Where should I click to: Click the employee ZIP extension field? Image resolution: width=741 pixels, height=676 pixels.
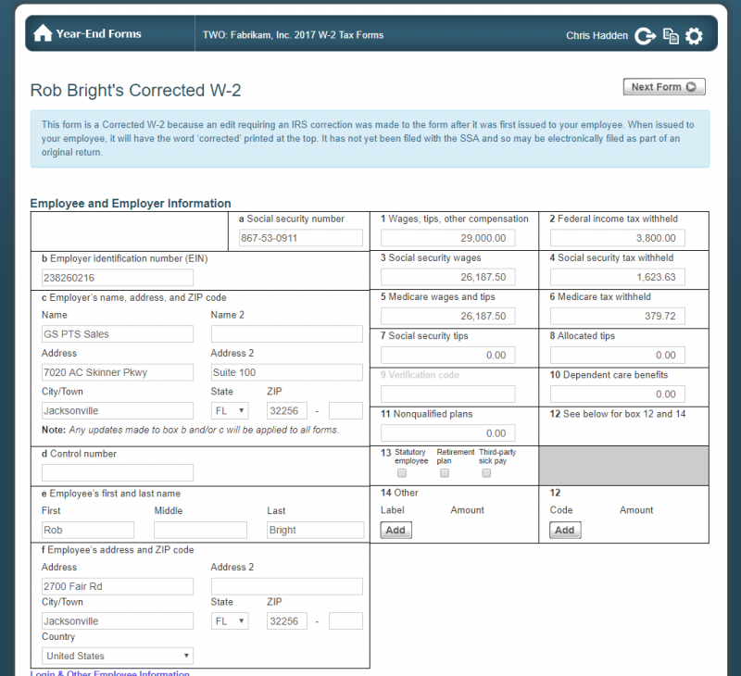(345, 620)
